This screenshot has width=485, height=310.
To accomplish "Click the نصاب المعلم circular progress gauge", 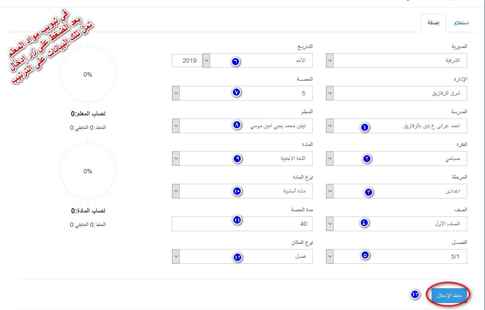I will [88, 74].
